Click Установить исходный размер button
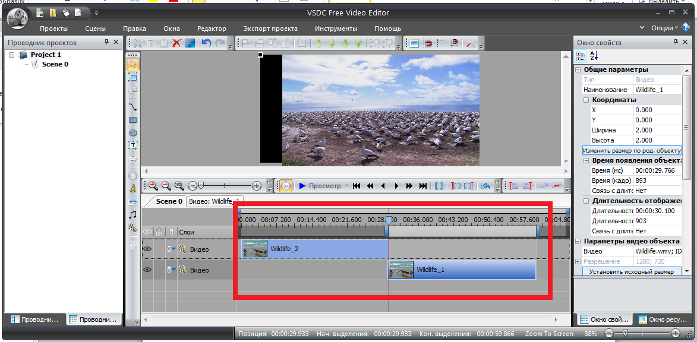 632,272
